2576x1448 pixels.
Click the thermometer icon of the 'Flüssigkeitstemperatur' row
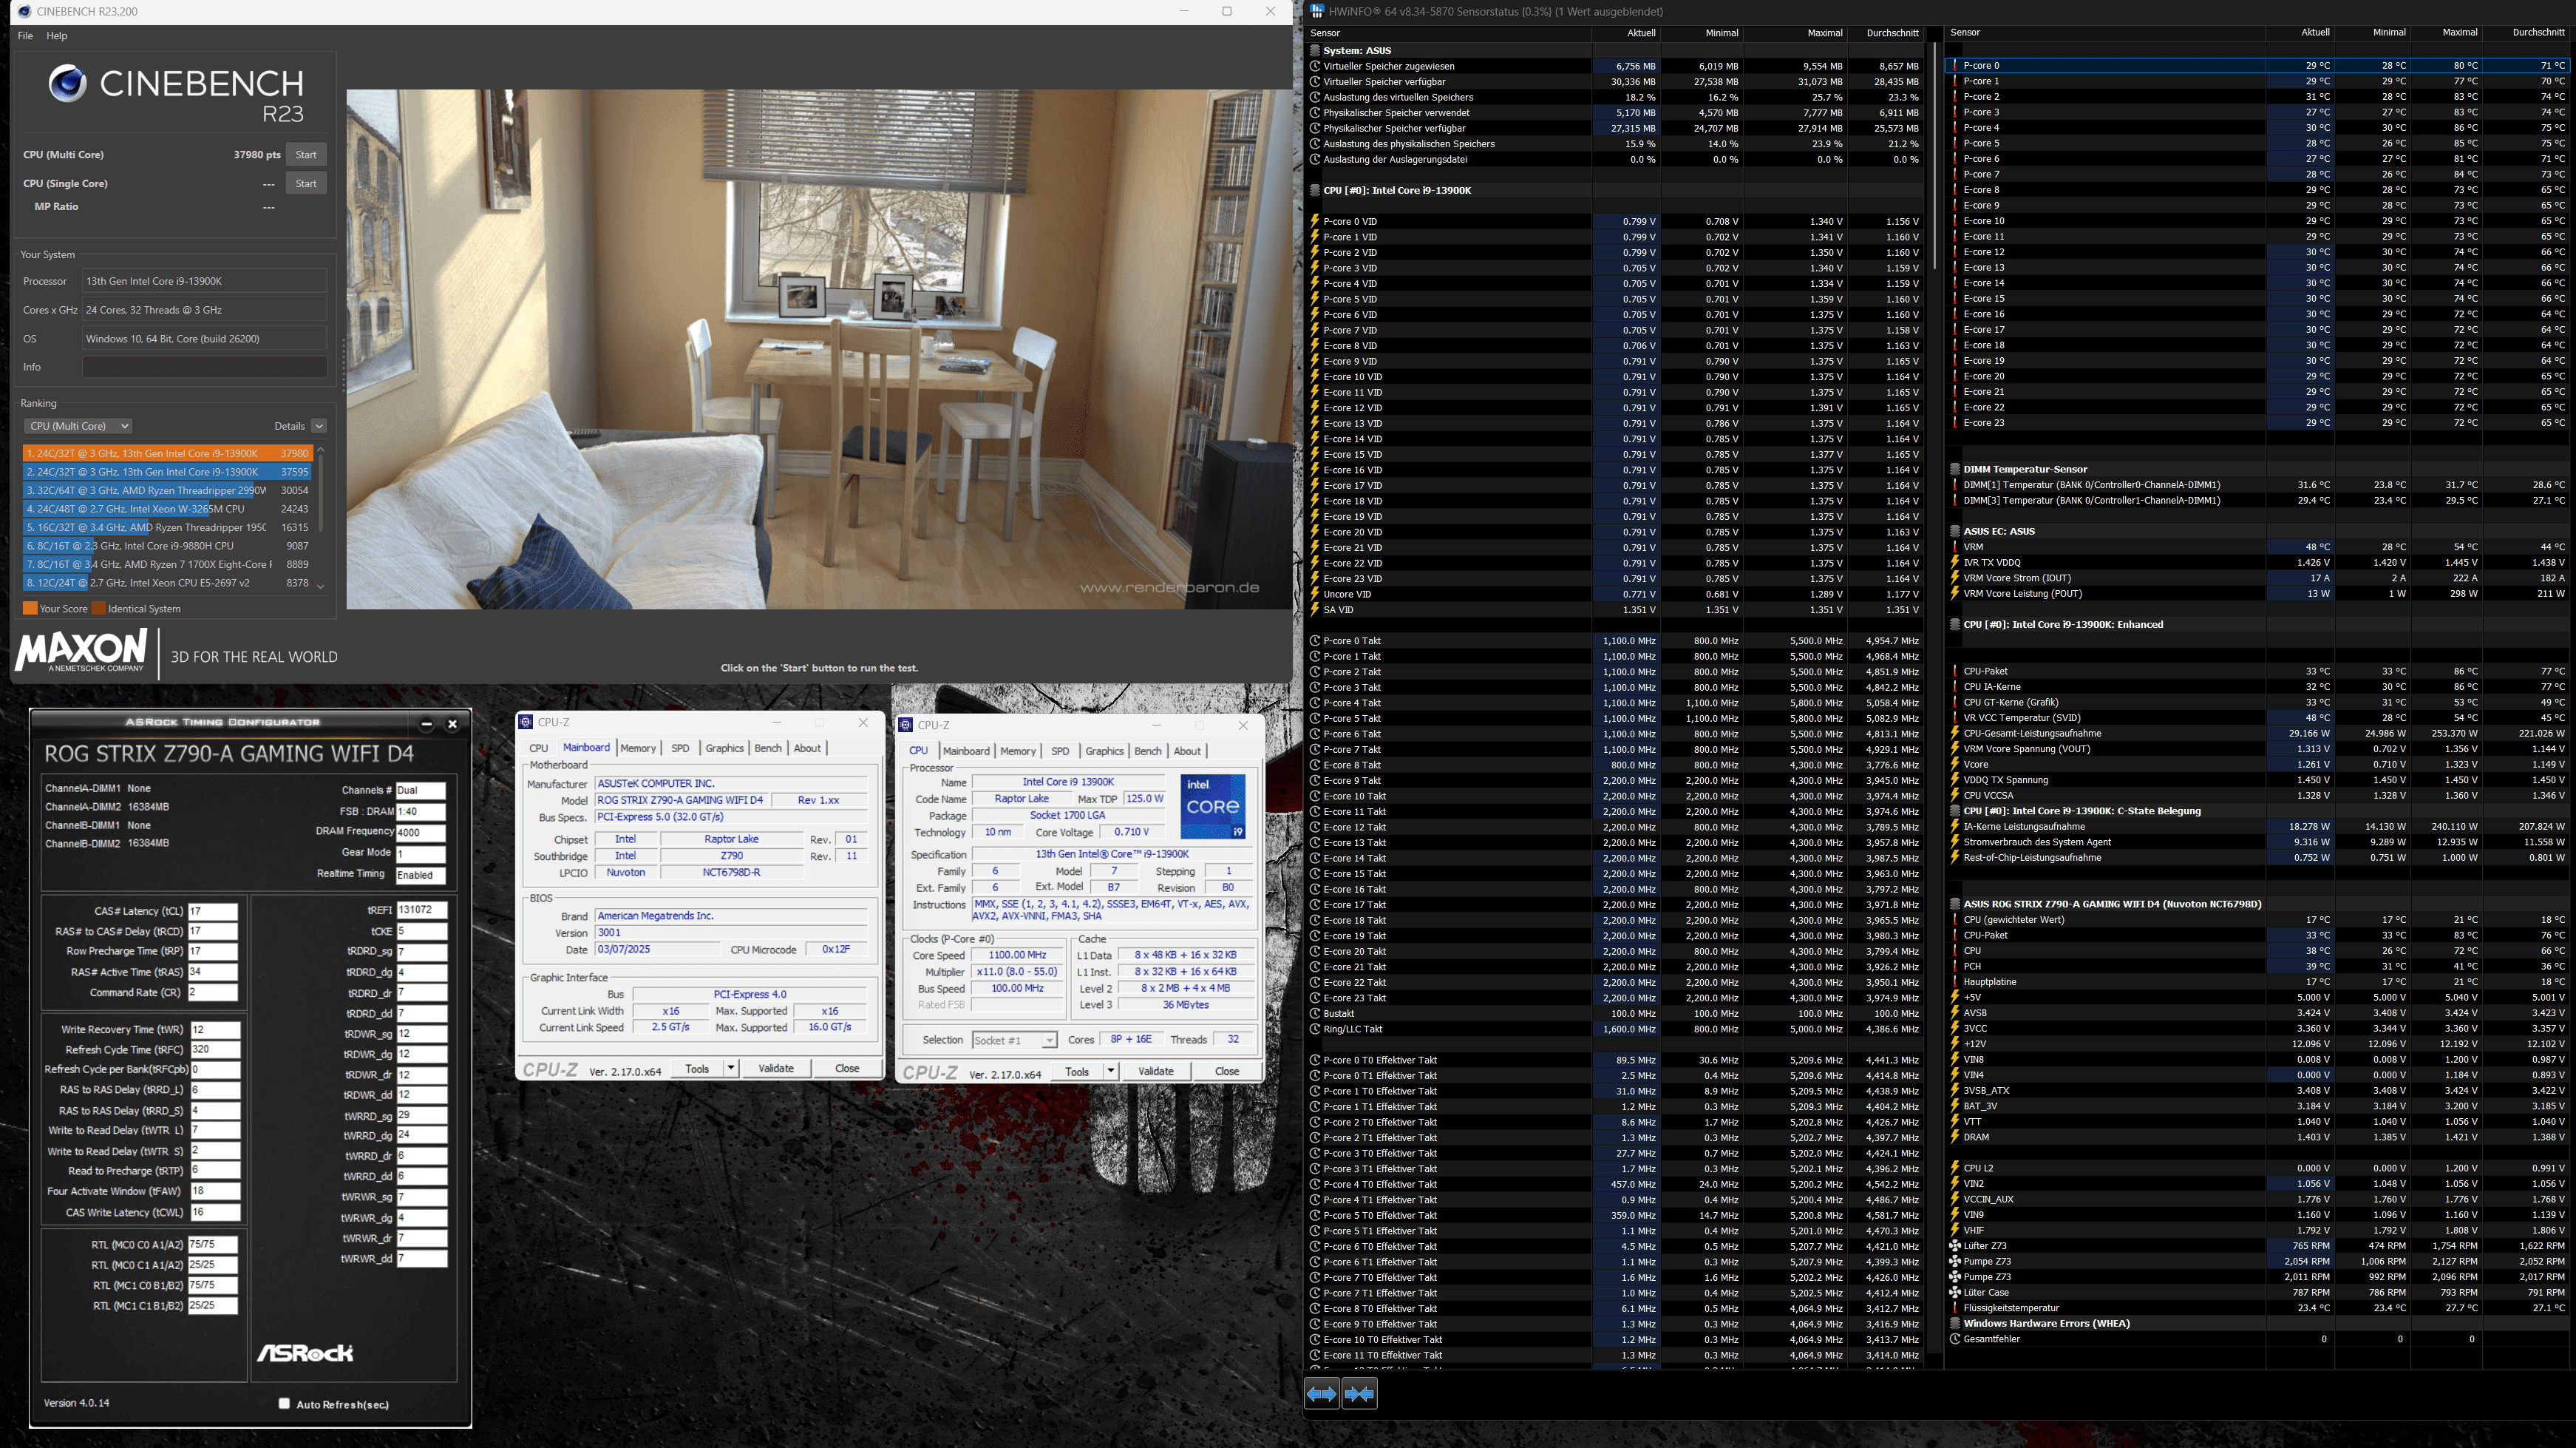[1955, 1308]
